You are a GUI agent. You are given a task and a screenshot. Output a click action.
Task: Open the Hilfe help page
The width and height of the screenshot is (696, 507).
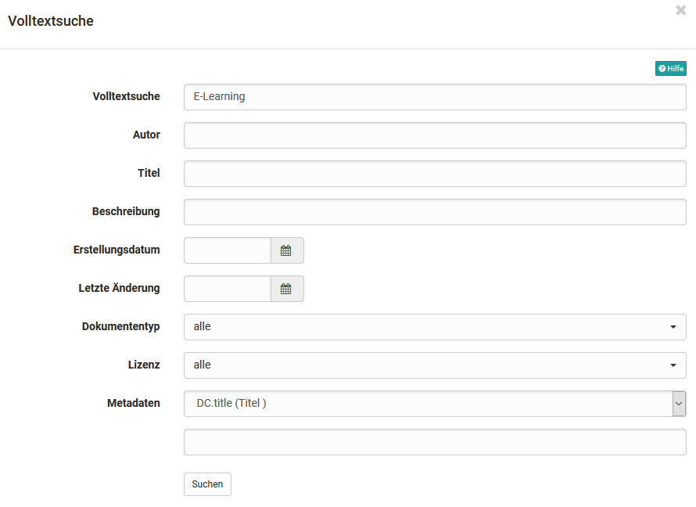(670, 69)
